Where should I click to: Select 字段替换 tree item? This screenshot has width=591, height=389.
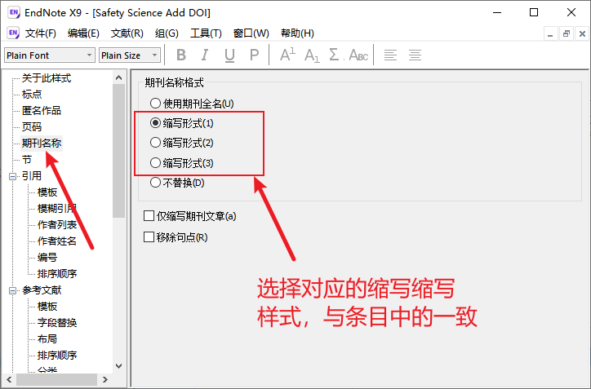(57, 323)
